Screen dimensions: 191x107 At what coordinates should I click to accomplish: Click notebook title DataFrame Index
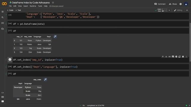point(31,3)
